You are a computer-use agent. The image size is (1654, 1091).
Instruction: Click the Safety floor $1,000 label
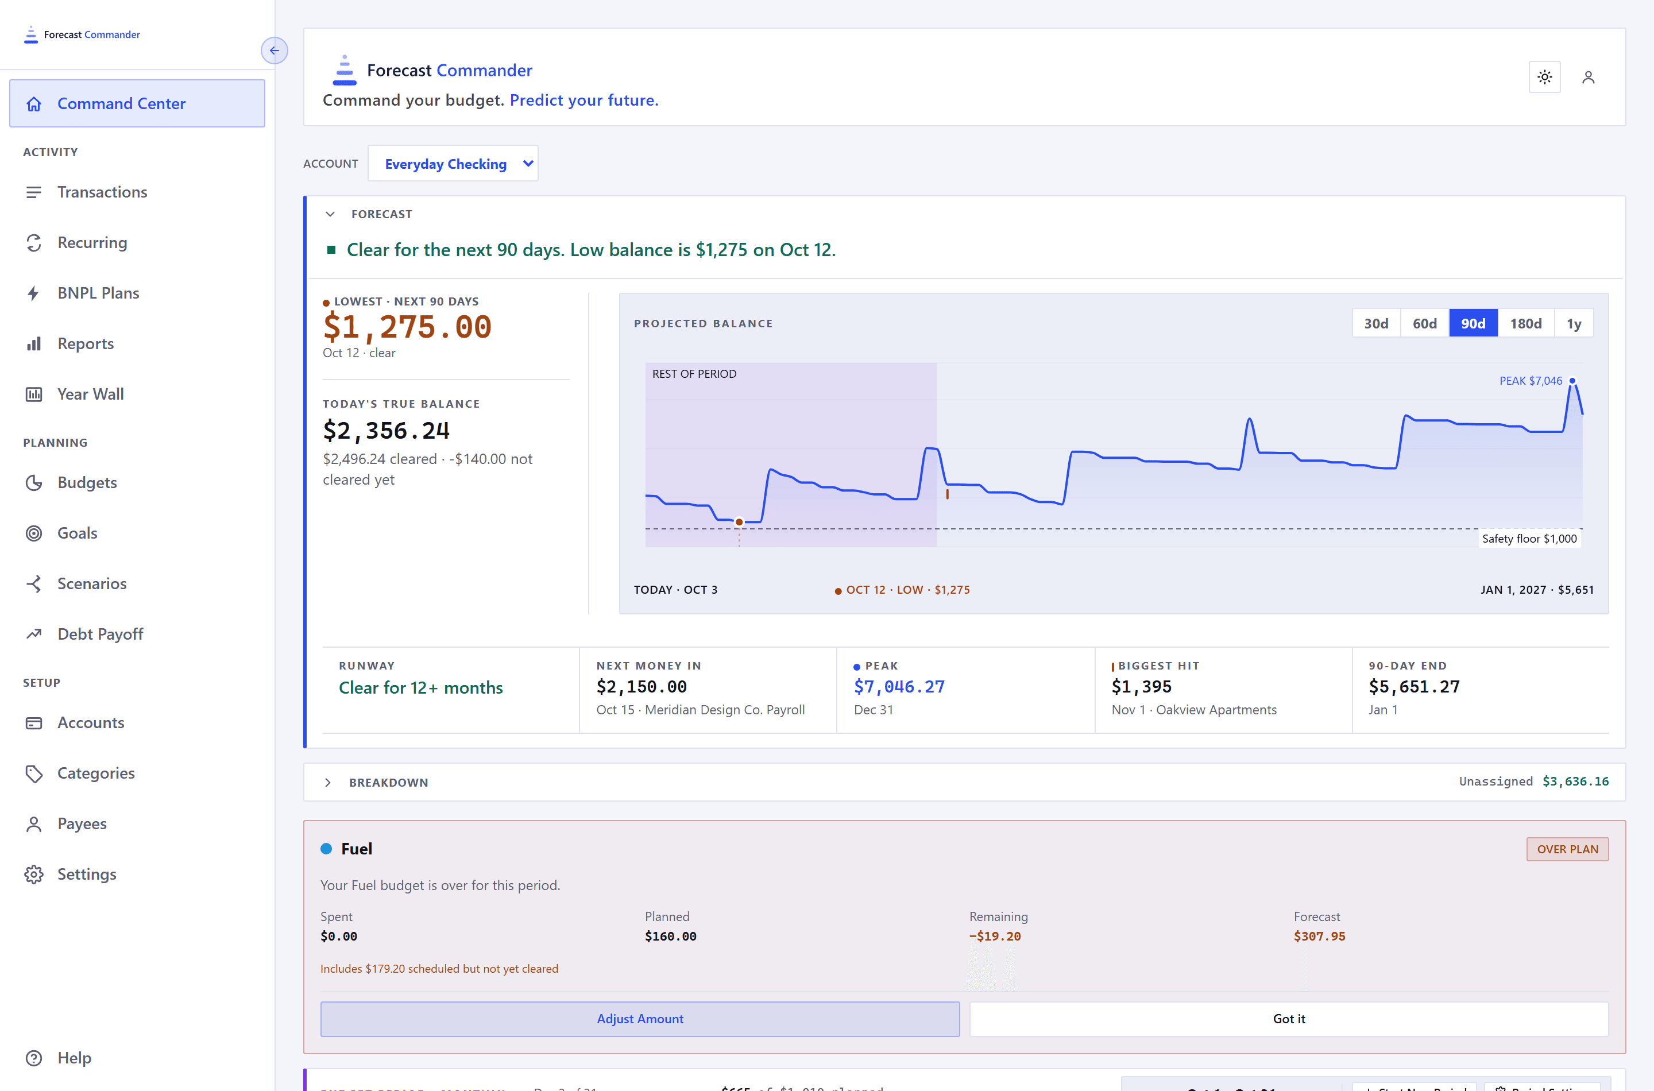click(1529, 539)
